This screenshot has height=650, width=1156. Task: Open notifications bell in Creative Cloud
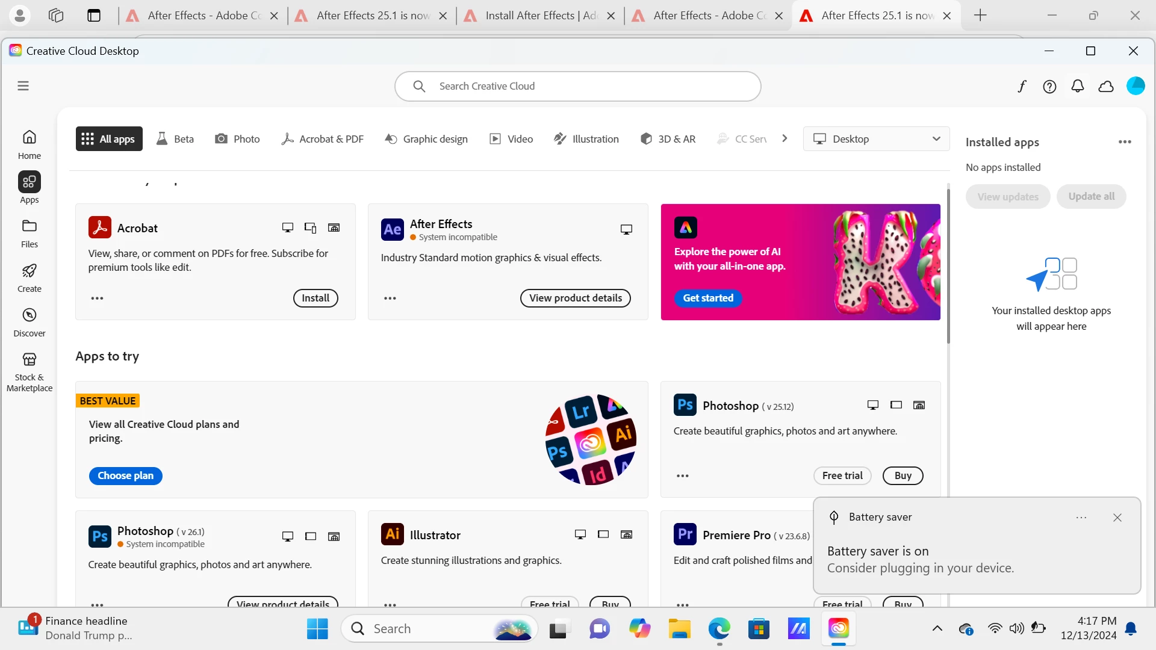point(1078,87)
